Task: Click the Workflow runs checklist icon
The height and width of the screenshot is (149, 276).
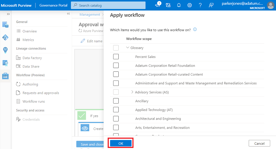Action: pyautogui.click(x=18, y=101)
